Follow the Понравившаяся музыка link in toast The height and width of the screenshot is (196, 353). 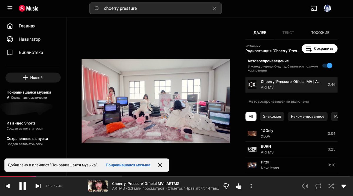(128, 165)
